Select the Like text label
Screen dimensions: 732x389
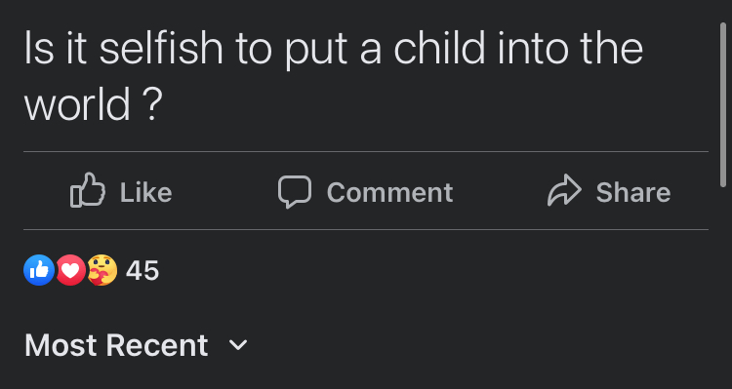(145, 192)
